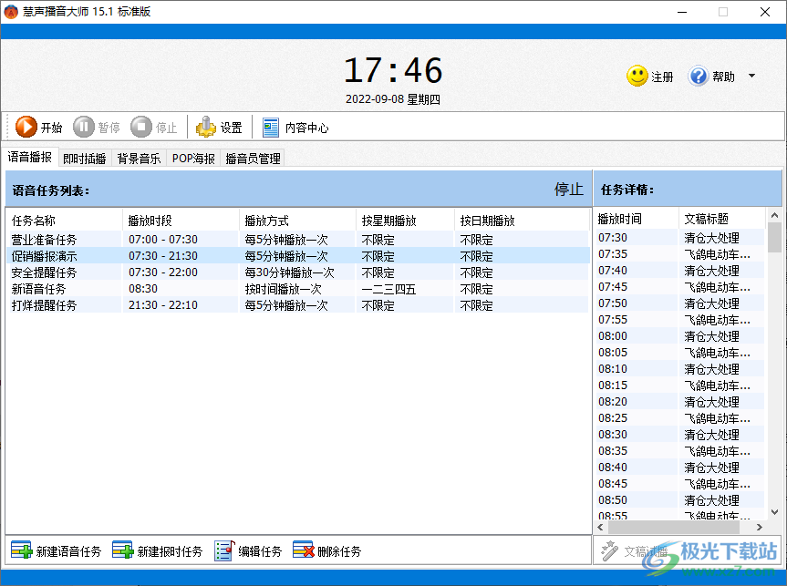Screen dimensions: 787x586
Task: Edit the selected task using 编辑任务
Action: pos(248,550)
